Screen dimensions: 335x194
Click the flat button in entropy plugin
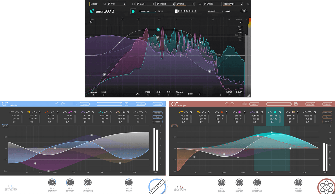[x=327, y=117]
